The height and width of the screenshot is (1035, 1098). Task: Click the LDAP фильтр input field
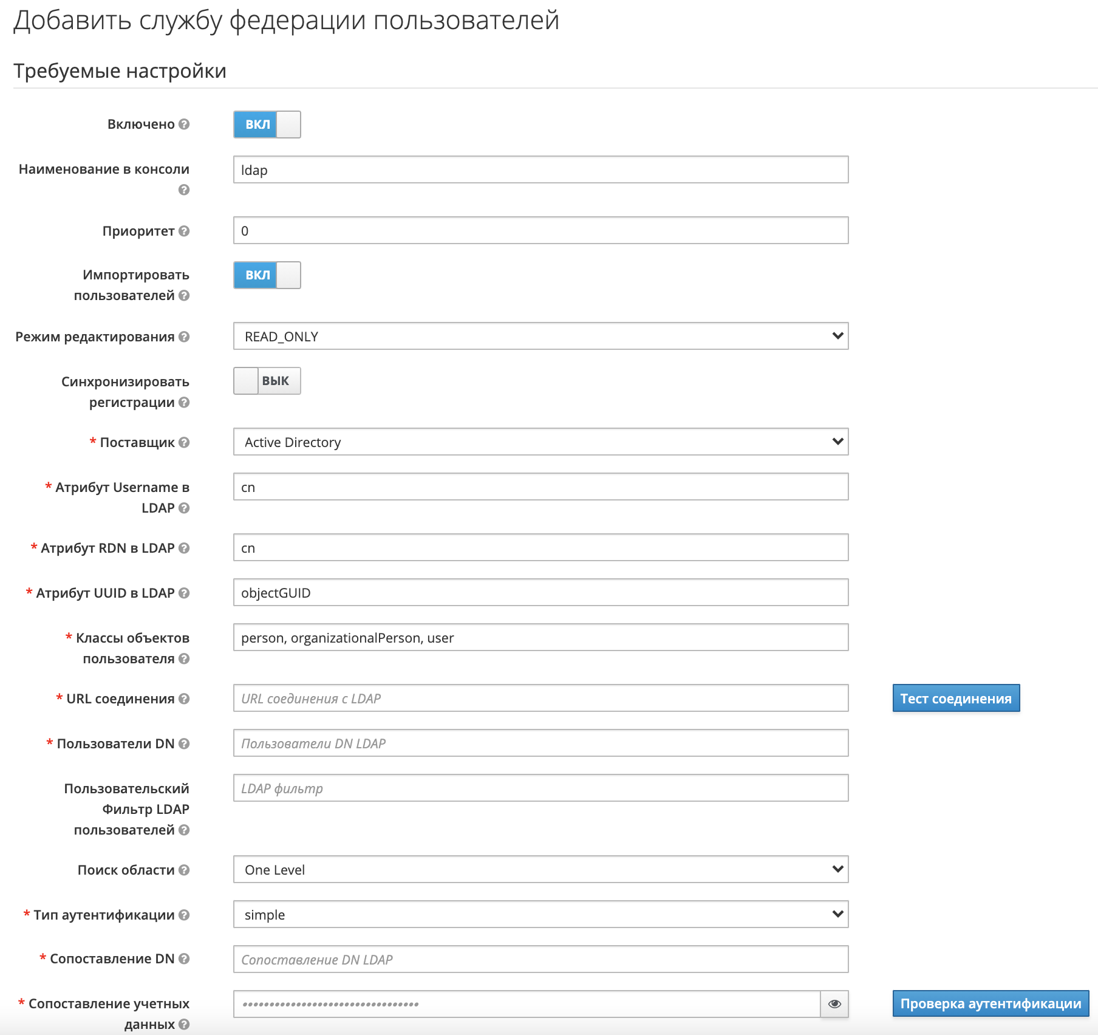tap(540, 788)
